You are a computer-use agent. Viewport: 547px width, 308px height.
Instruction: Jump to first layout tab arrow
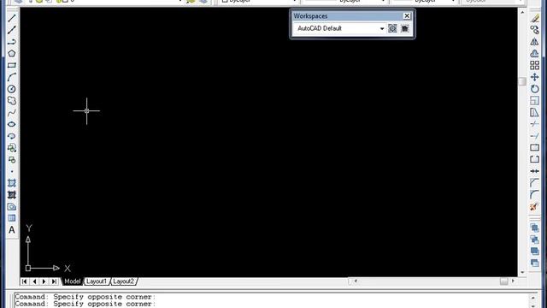pyautogui.click(x=24, y=281)
